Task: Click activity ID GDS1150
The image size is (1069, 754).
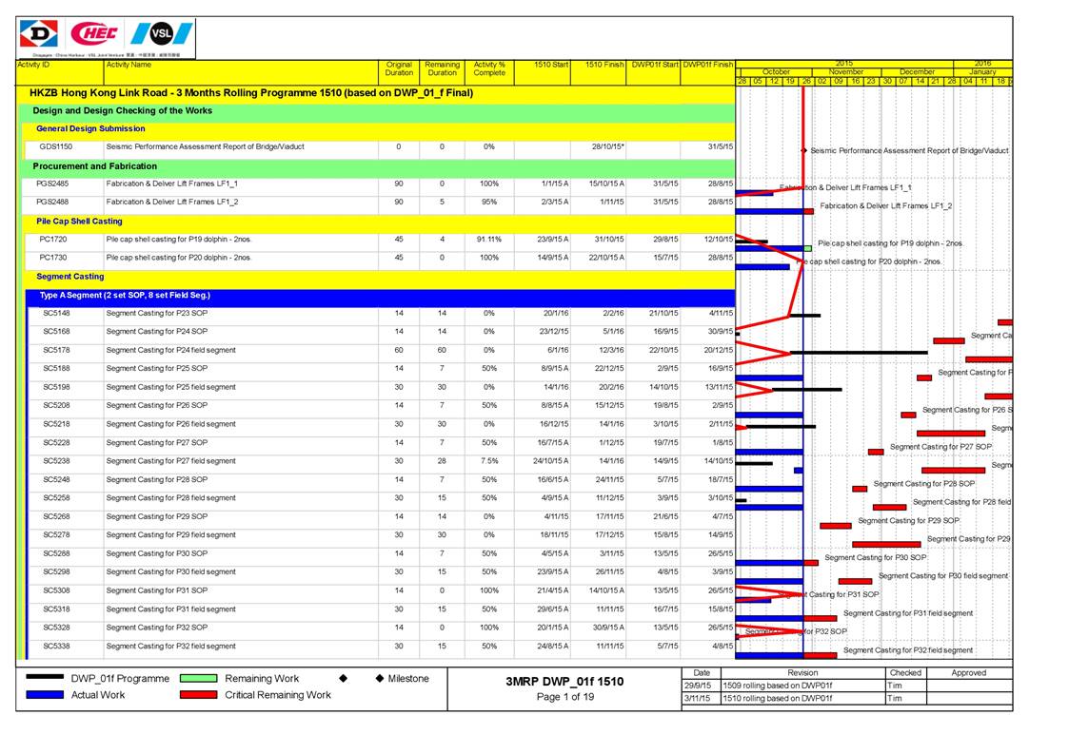Action: [56, 146]
